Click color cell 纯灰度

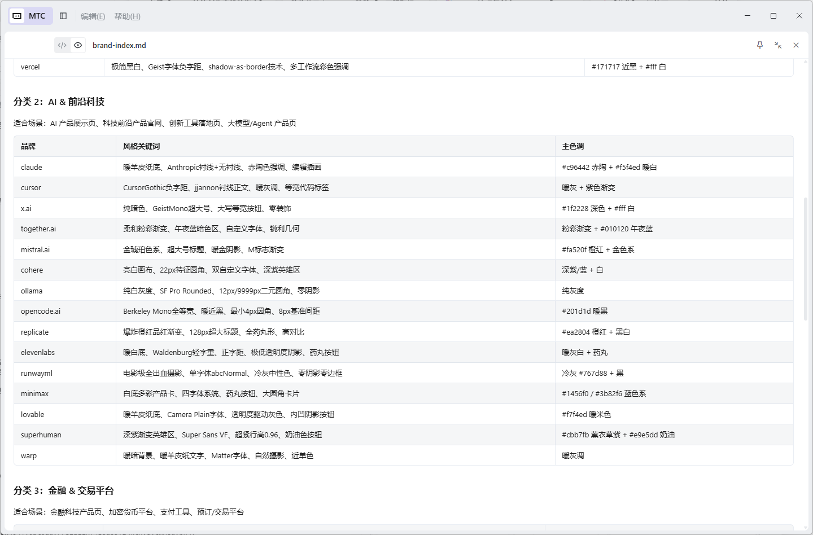coord(674,291)
